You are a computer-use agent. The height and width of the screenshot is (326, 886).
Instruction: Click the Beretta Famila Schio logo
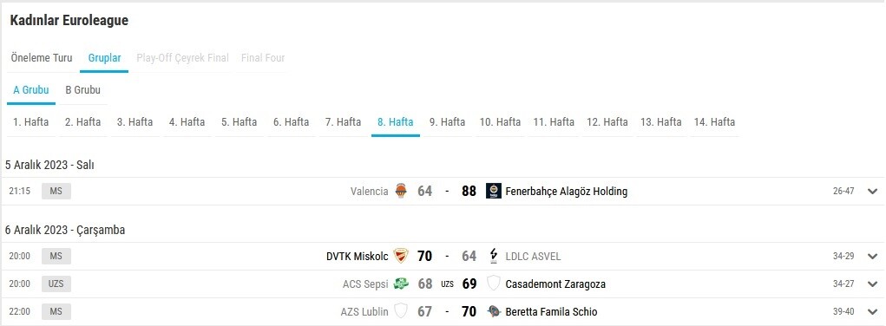[493, 311]
